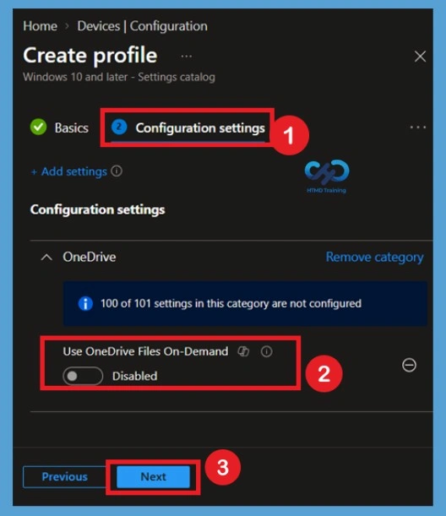Click the blue info icon in the settings banner
The width and height of the screenshot is (446, 516).
[85, 303]
